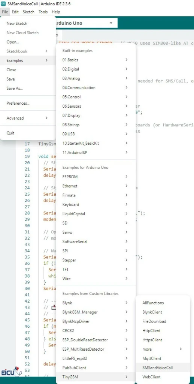Expand 06.Sensors examples
The width and height of the screenshot is (194, 384).
(96, 106)
